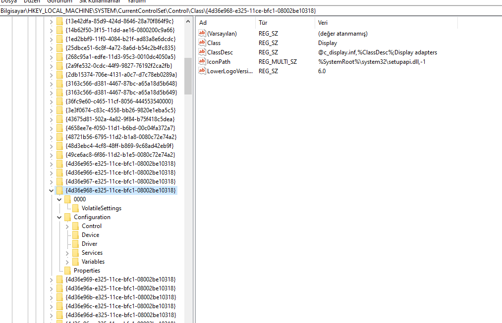Click folder icon of selected {4d36e968-e325-11ce-bfc1-08002be10318} key
The image size is (502, 323).
pos(59,190)
